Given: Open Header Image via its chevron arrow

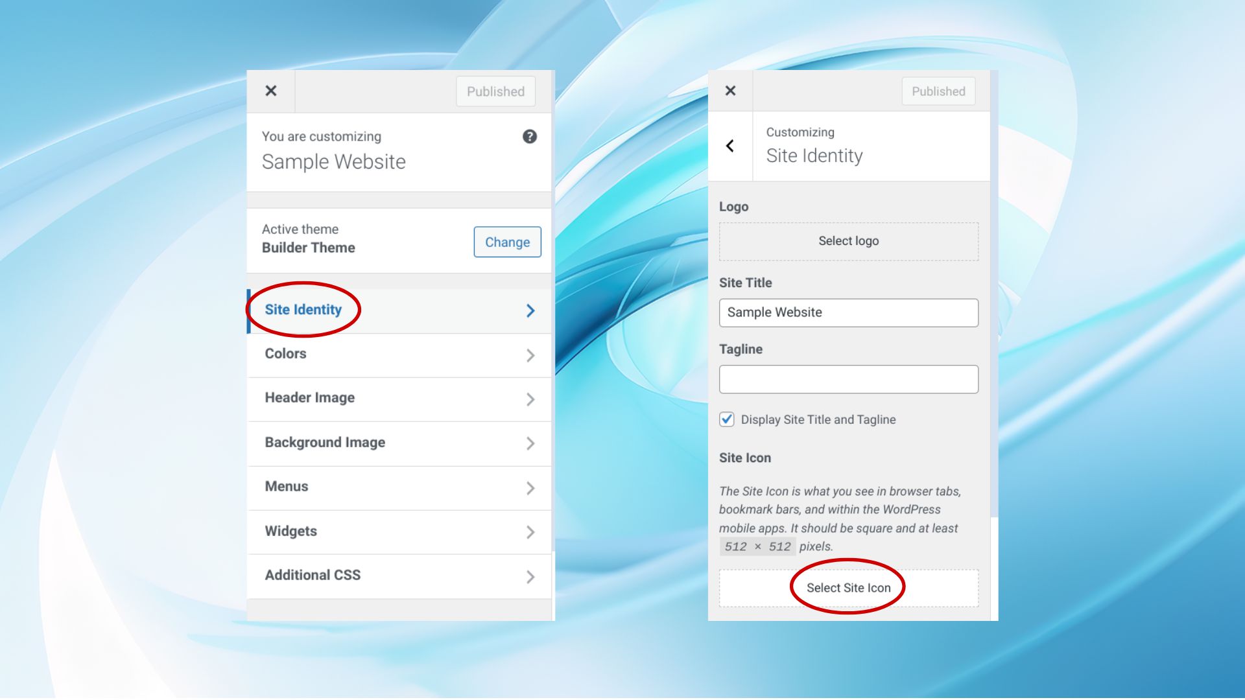Looking at the screenshot, I should click(530, 399).
